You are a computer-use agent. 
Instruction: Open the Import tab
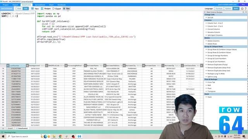point(15,5)
